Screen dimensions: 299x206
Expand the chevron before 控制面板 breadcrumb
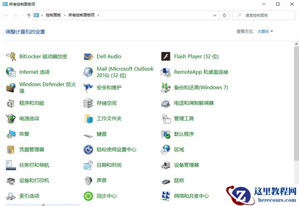pyautogui.click(x=42, y=15)
